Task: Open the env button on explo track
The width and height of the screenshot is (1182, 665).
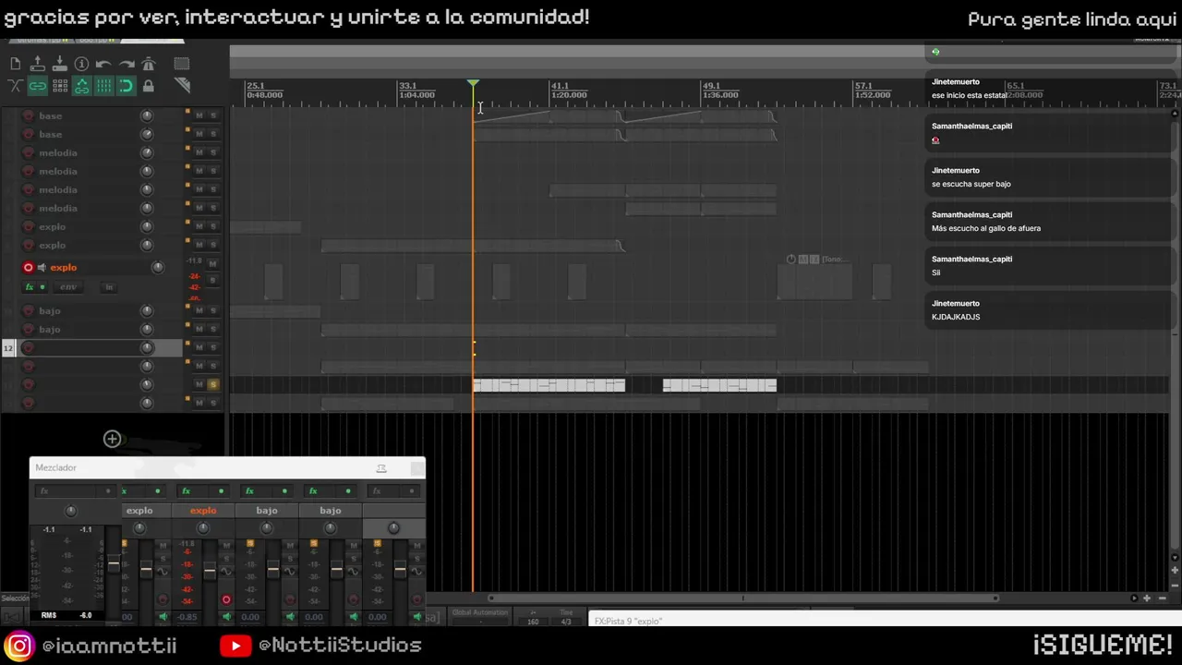Action: (x=68, y=287)
